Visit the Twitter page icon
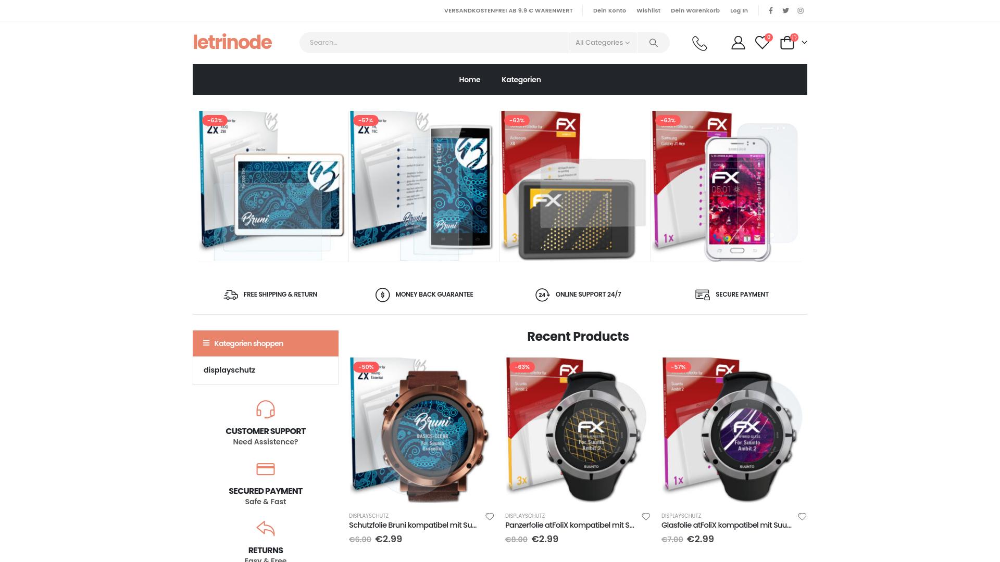The width and height of the screenshot is (1000, 562). point(785,10)
